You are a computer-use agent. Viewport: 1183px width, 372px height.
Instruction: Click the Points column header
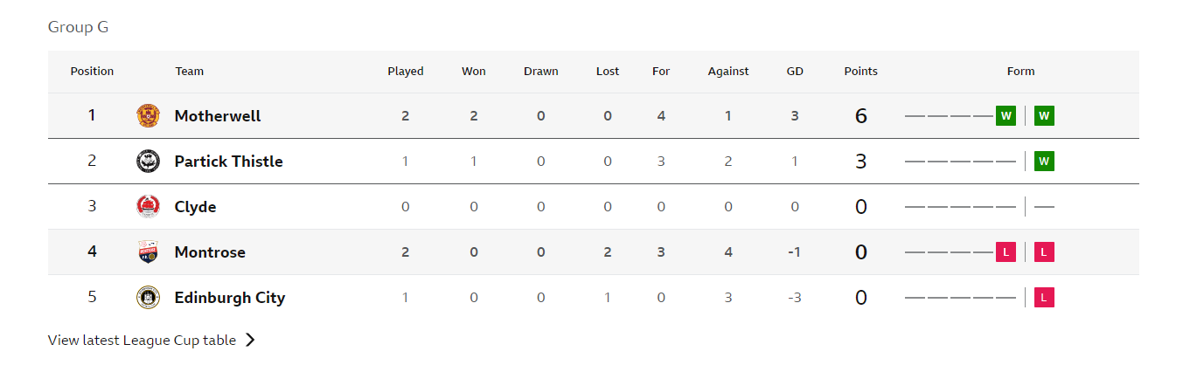coord(861,72)
